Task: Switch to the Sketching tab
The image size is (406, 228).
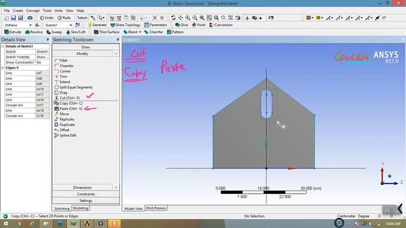Action: point(62,208)
